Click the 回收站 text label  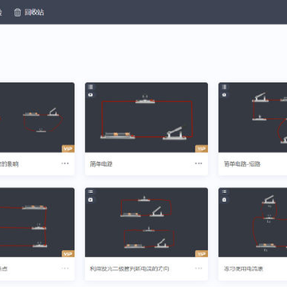[34, 13]
